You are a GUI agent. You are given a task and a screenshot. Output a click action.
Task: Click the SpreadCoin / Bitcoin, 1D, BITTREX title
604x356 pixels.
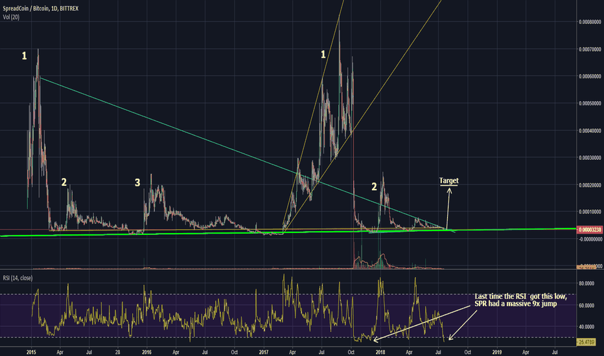pos(40,8)
